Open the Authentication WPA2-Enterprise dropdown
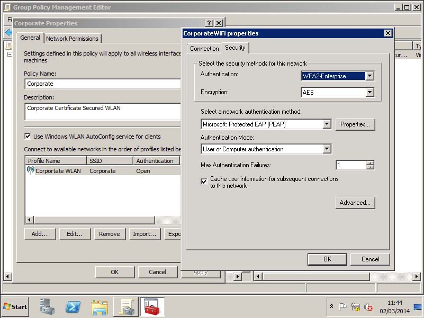424x318 pixels. (x=369, y=76)
